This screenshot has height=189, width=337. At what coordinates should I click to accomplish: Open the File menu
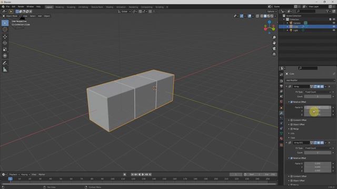point(8,7)
